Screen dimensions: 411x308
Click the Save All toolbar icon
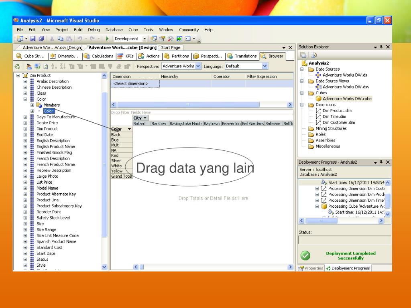(x=41, y=39)
